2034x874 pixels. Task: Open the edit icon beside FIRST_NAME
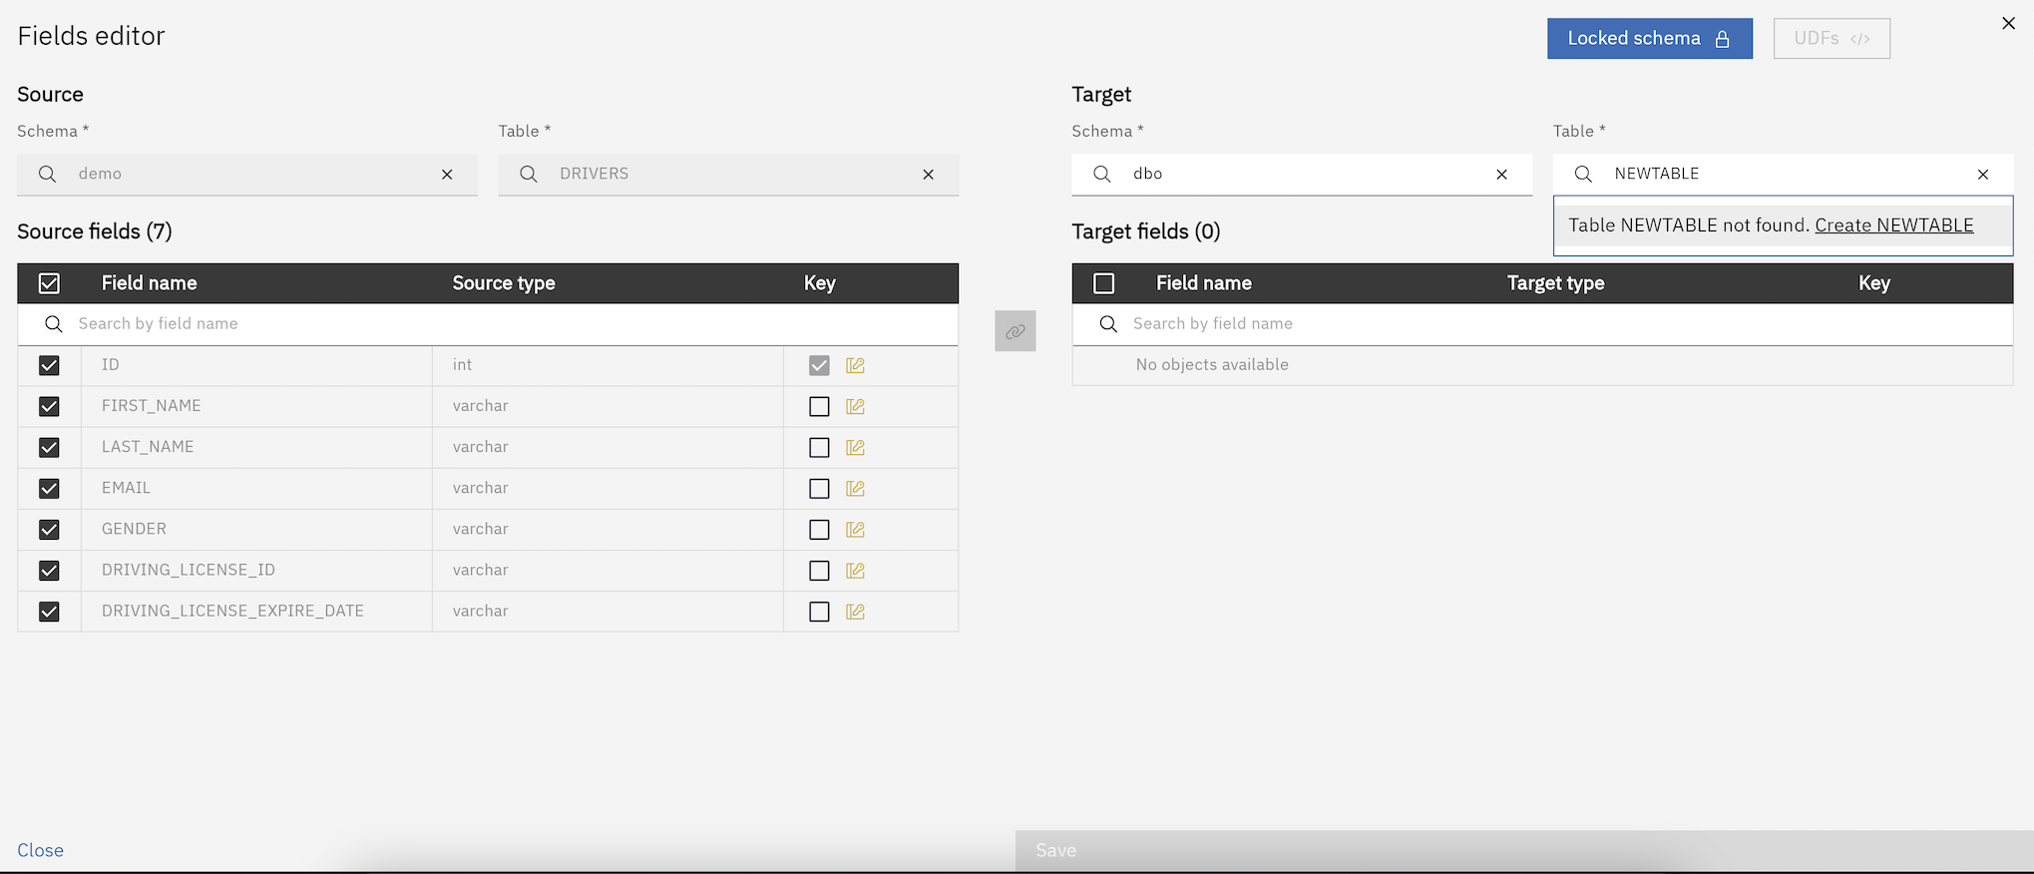(x=855, y=406)
